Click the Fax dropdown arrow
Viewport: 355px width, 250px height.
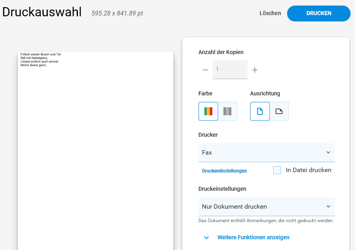coord(328,152)
